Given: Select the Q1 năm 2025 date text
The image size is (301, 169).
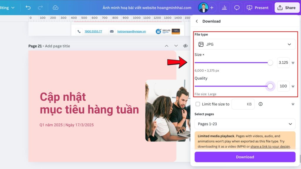Looking at the screenshot, I should pyautogui.click(x=67, y=125).
